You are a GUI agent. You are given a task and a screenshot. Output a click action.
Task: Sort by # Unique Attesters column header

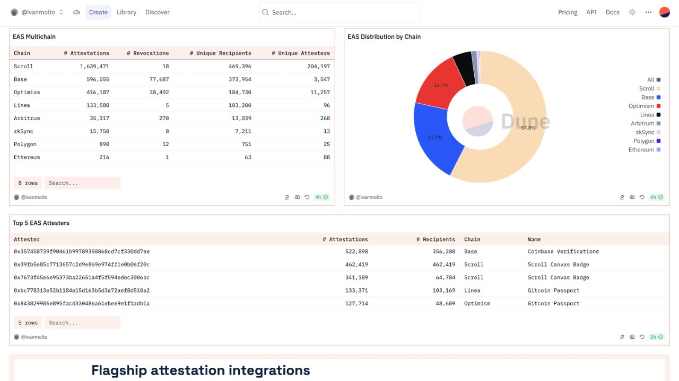click(x=301, y=53)
